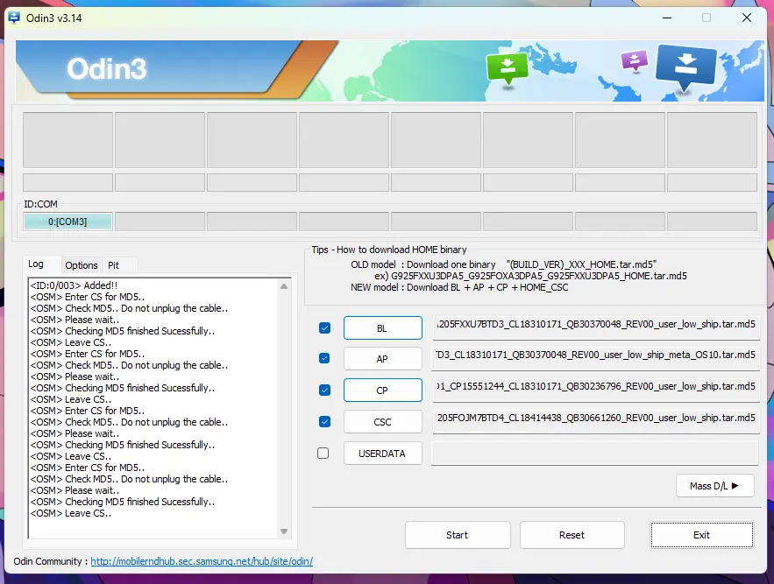Viewport: 774px width, 584px height.
Task: Open the Log tab
Action: 36,264
